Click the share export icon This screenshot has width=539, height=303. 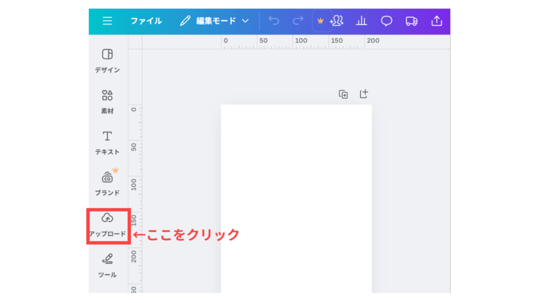[436, 21]
